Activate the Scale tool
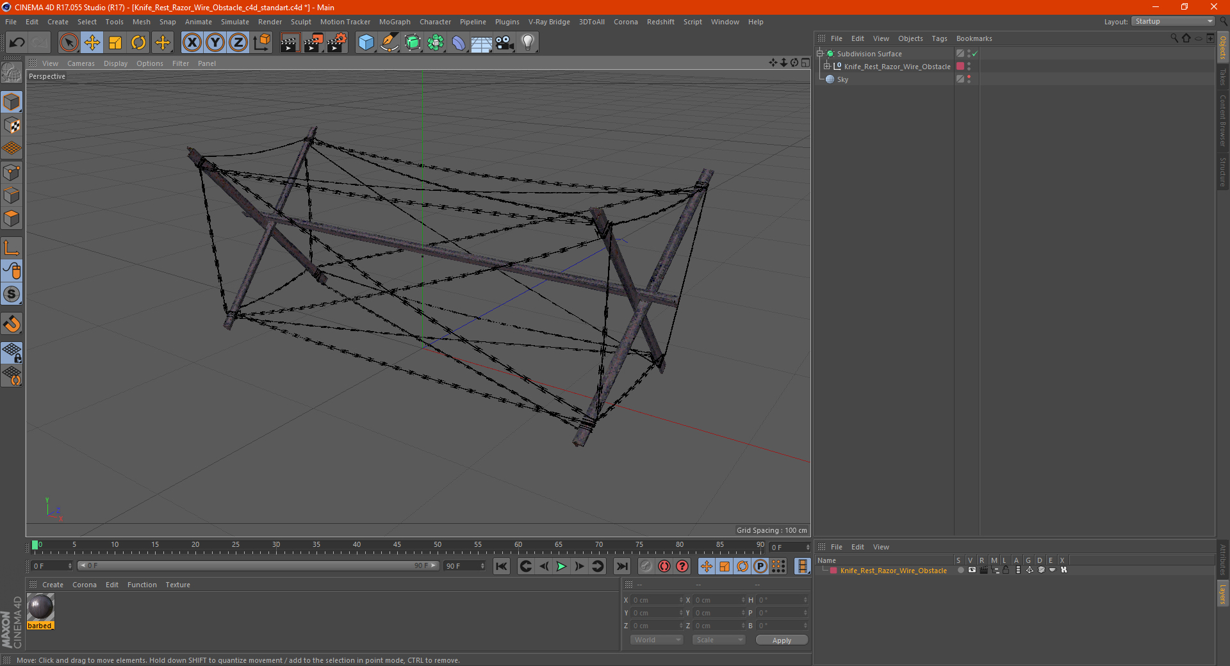This screenshot has width=1230, height=666. pyautogui.click(x=115, y=43)
